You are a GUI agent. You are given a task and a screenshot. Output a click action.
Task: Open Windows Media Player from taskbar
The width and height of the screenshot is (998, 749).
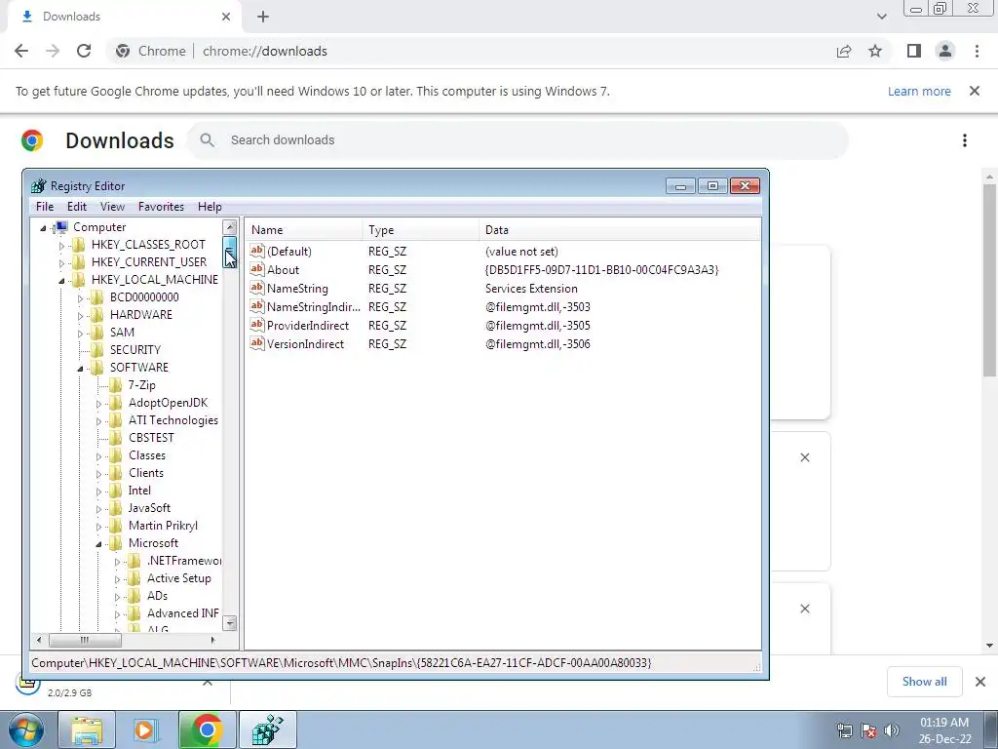coord(146,729)
